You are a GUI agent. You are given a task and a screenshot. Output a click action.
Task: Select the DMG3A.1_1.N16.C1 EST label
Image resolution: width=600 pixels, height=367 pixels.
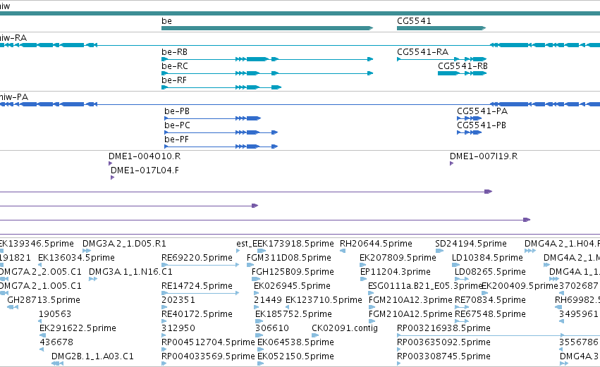point(130,272)
